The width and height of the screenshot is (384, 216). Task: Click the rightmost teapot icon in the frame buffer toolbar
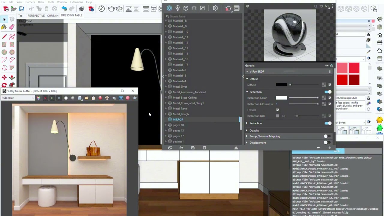click(x=134, y=98)
